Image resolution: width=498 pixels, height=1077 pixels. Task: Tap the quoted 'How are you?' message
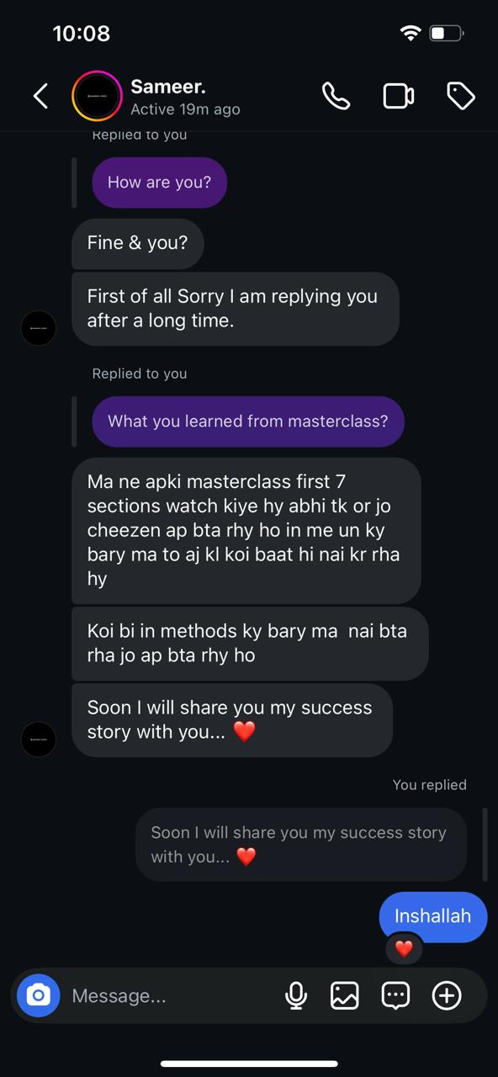tap(160, 183)
